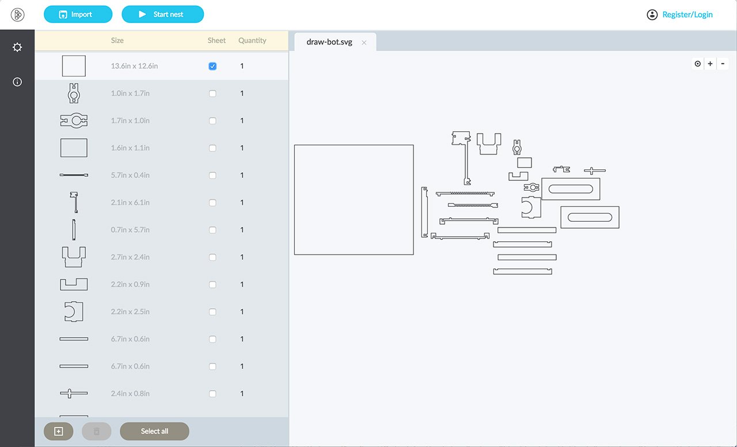Click the Import button

pos(78,14)
